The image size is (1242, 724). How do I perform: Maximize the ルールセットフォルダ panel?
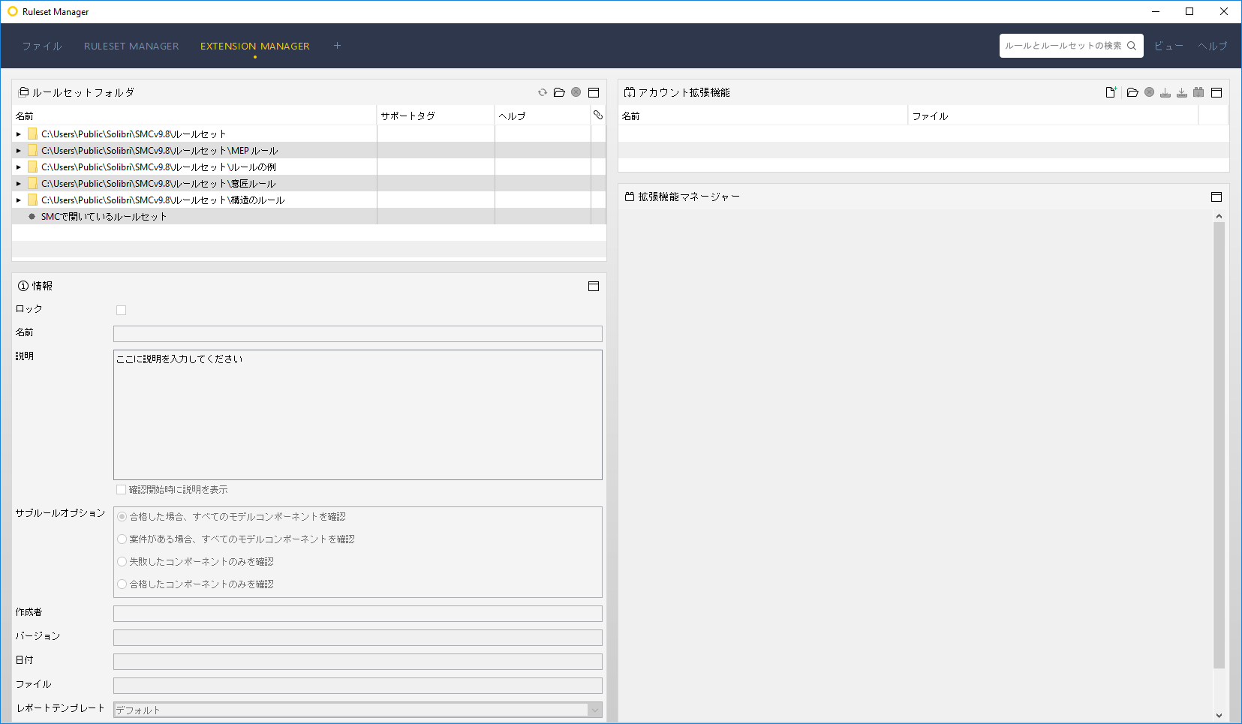tap(594, 92)
